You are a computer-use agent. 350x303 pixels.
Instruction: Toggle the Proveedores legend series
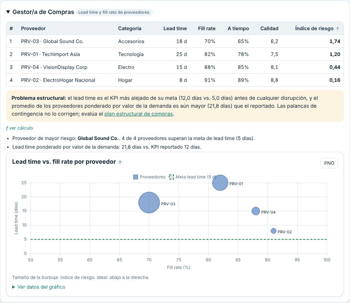pyautogui.click(x=150, y=177)
